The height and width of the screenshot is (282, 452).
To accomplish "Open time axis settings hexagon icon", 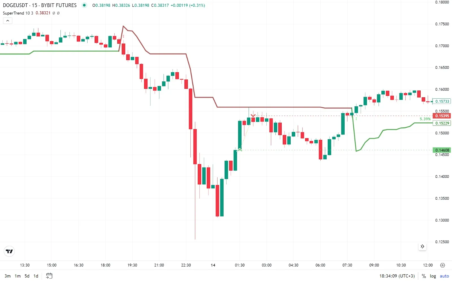I will pos(442,265).
